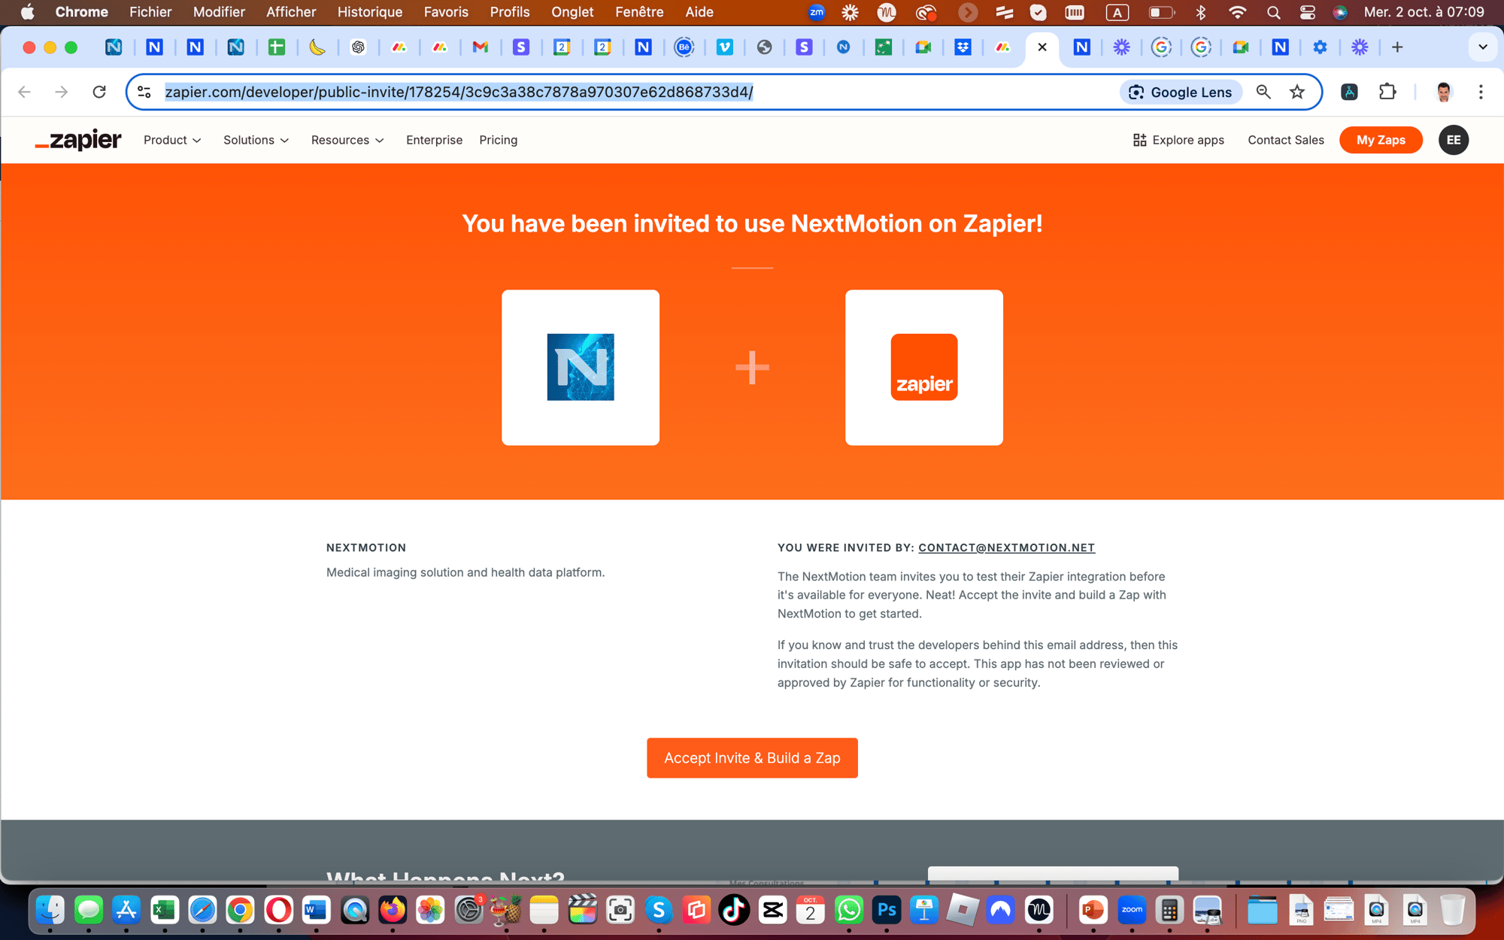Switch to the moon icon tab

point(317,47)
